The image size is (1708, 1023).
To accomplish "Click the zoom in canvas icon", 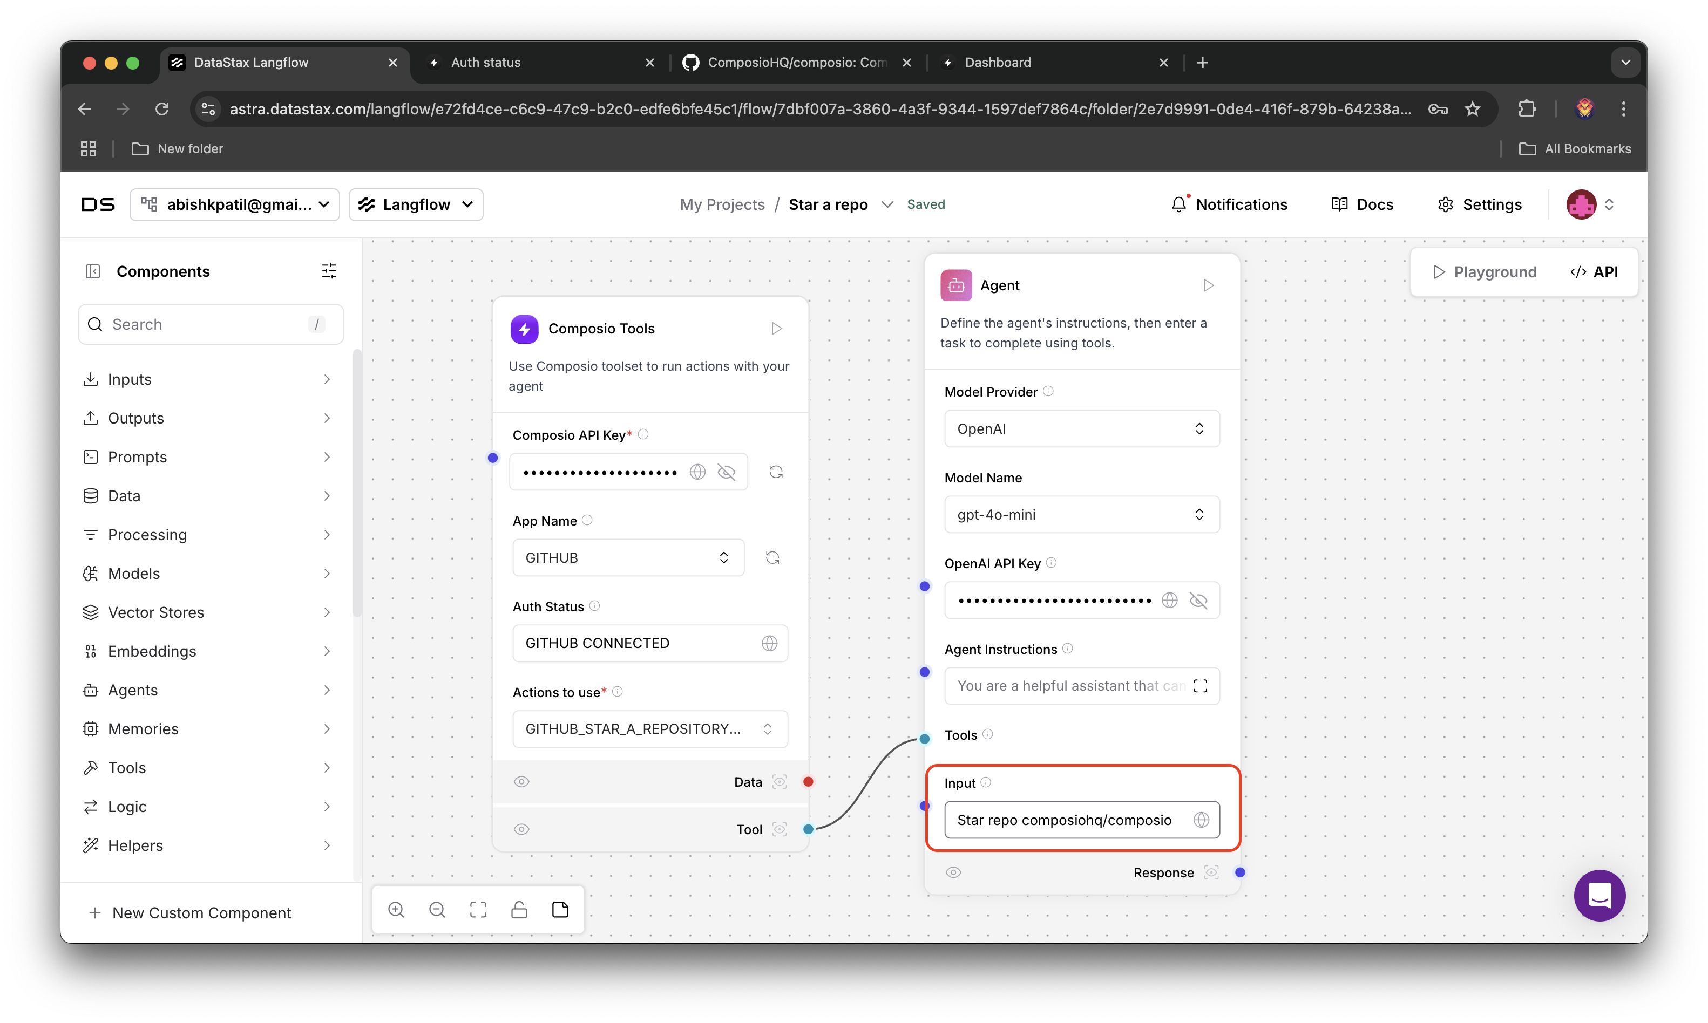I will 396,909.
